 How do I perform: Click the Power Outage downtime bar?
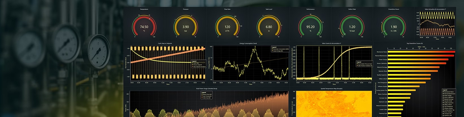[418, 59]
